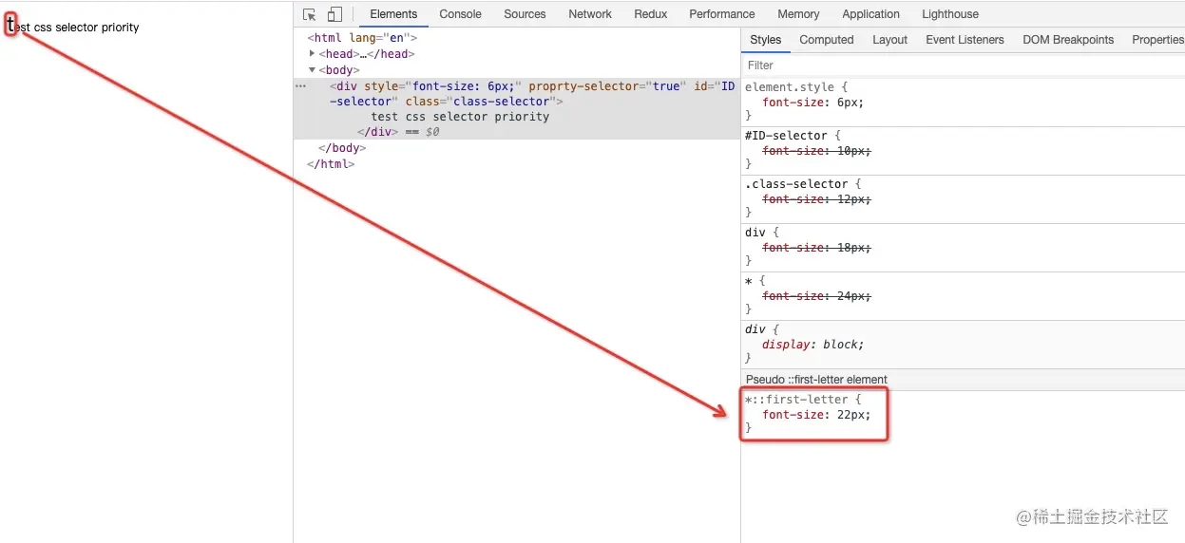Select the Styles sidebar tab

pyautogui.click(x=765, y=40)
